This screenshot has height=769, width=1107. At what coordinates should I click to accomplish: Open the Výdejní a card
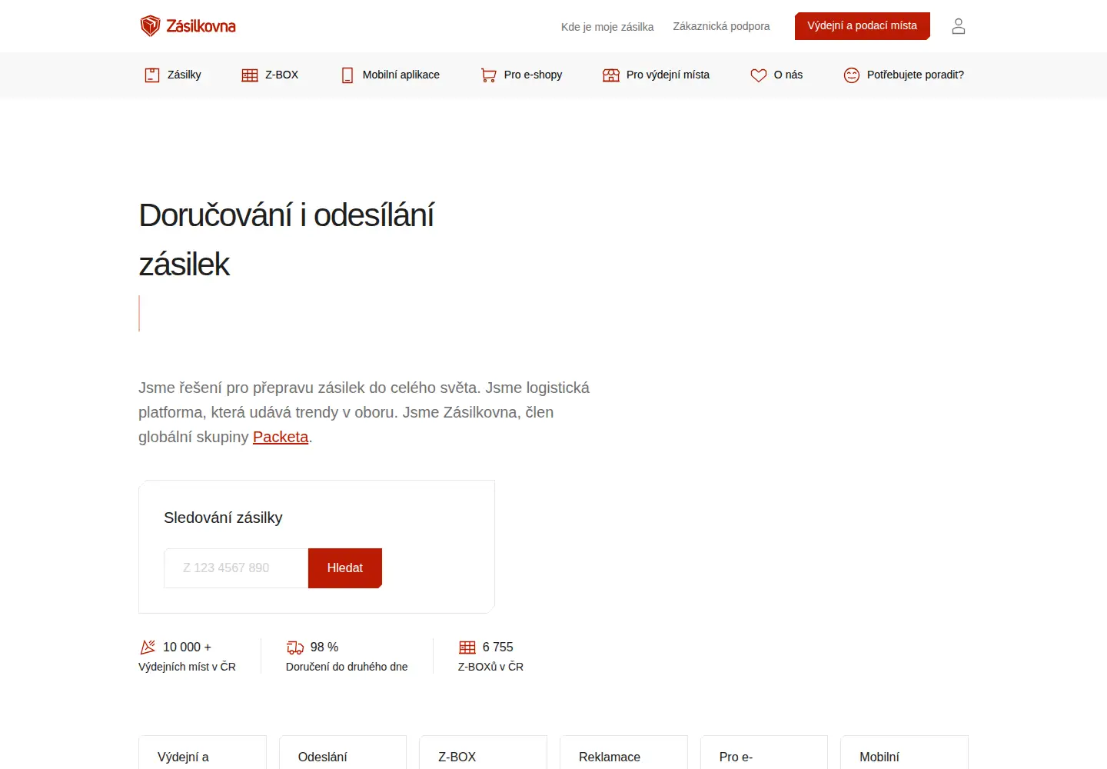click(202, 753)
